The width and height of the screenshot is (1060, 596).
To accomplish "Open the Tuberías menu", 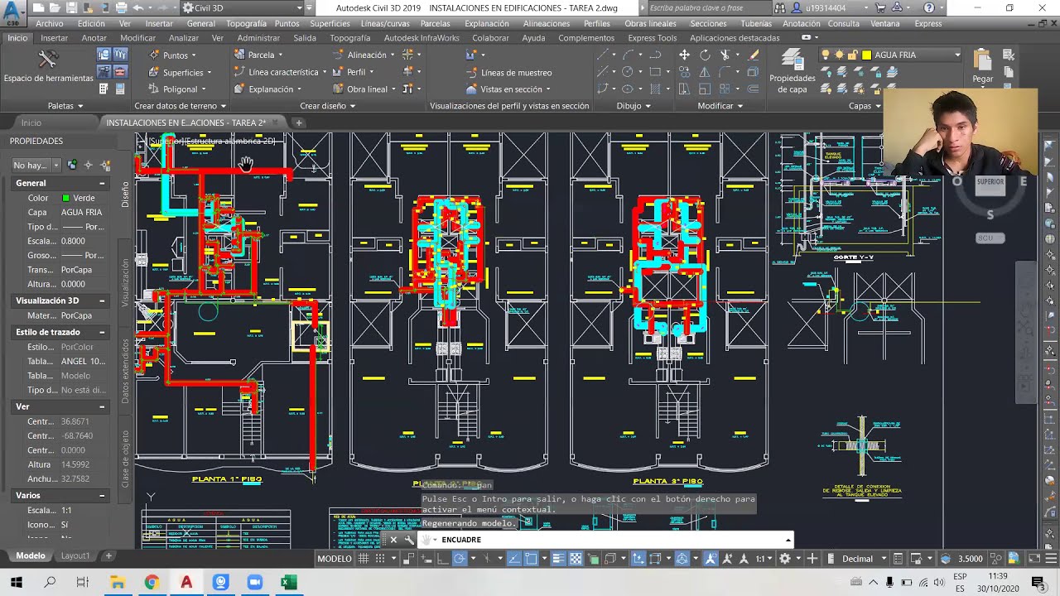I will [x=756, y=23].
